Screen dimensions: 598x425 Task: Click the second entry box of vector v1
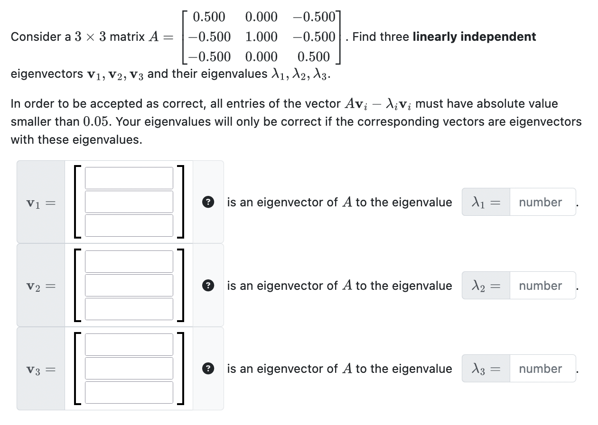129,202
